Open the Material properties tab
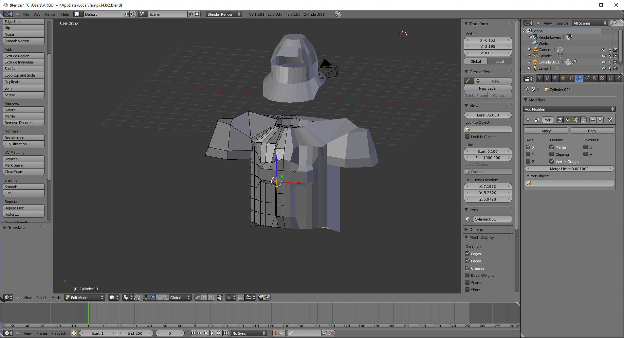The height and width of the screenshot is (338, 624). coord(595,78)
